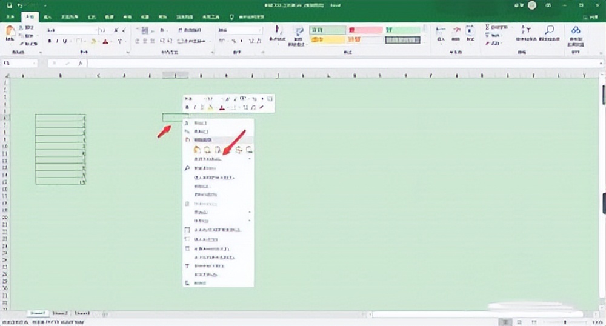The width and height of the screenshot is (606, 326).
Task: Add a new sheet with the plus button
Action: pos(104,314)
